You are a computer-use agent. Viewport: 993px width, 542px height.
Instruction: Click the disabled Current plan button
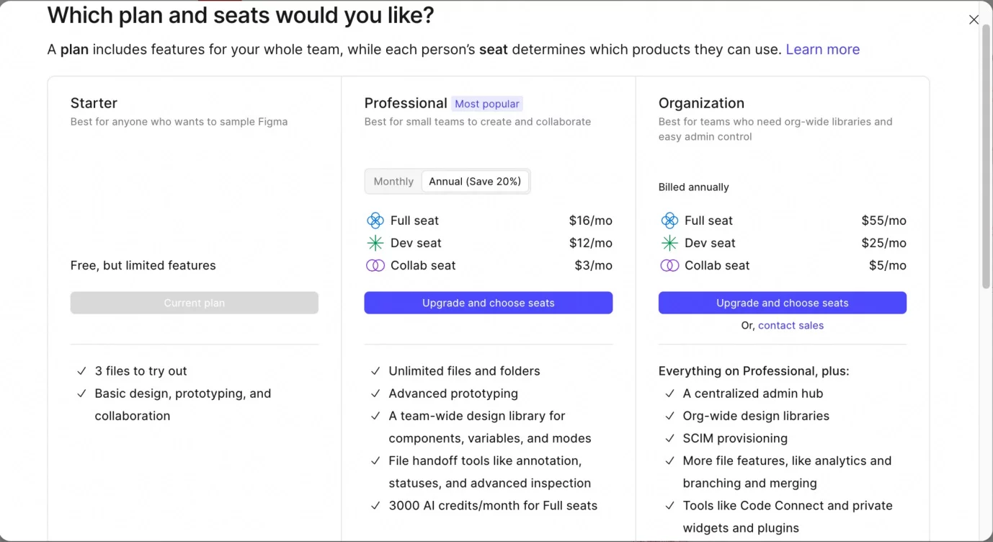[x=194, y=303]
